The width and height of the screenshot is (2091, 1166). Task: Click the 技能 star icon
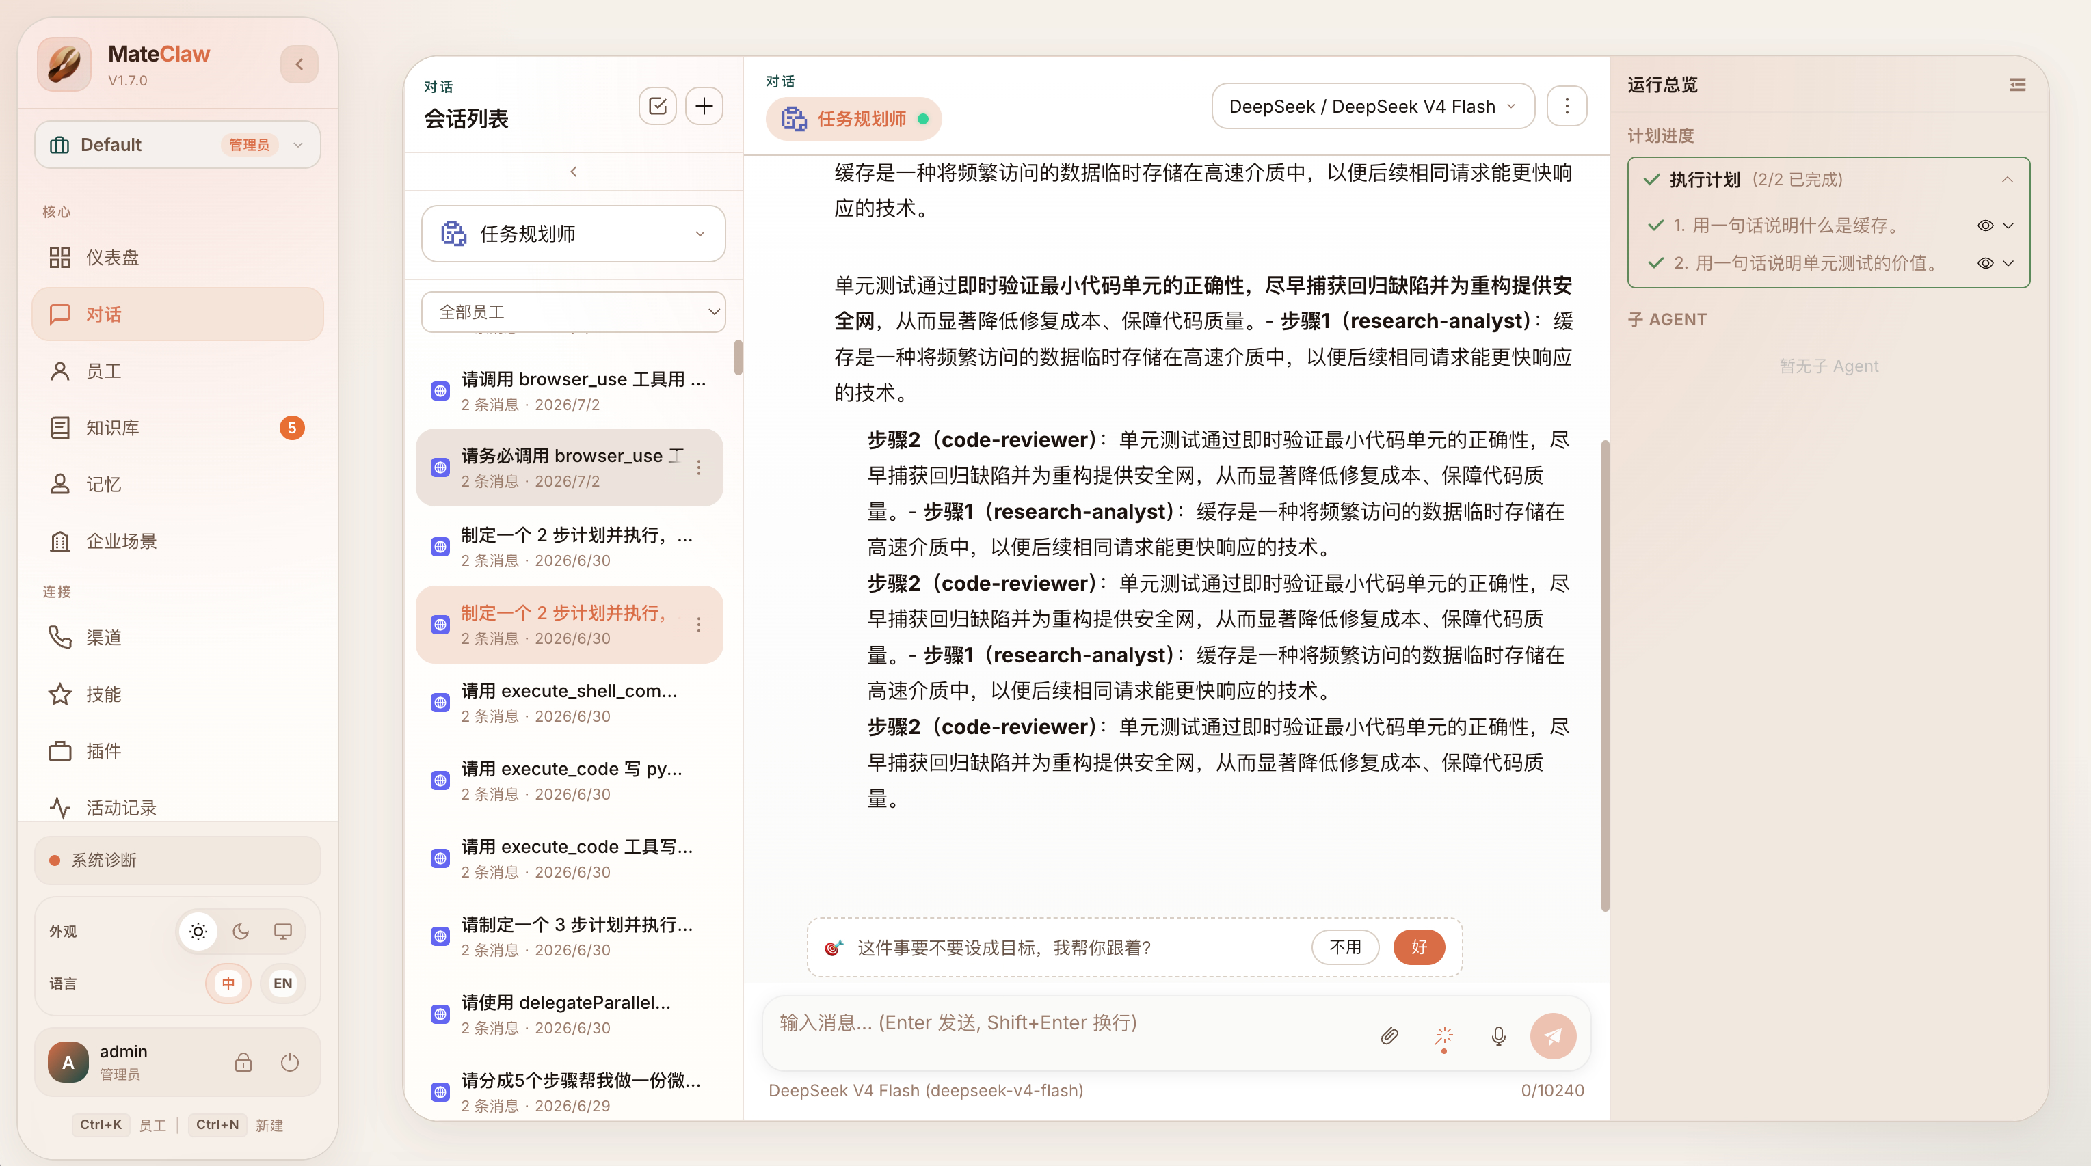click(x=60, y=694)
